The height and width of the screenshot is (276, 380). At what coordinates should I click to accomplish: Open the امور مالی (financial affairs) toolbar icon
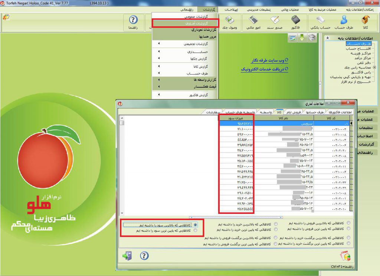pyautogui.click(x=253, y=23)
